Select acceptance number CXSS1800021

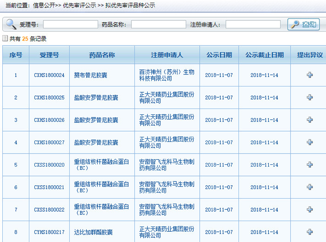pos(49,187)
